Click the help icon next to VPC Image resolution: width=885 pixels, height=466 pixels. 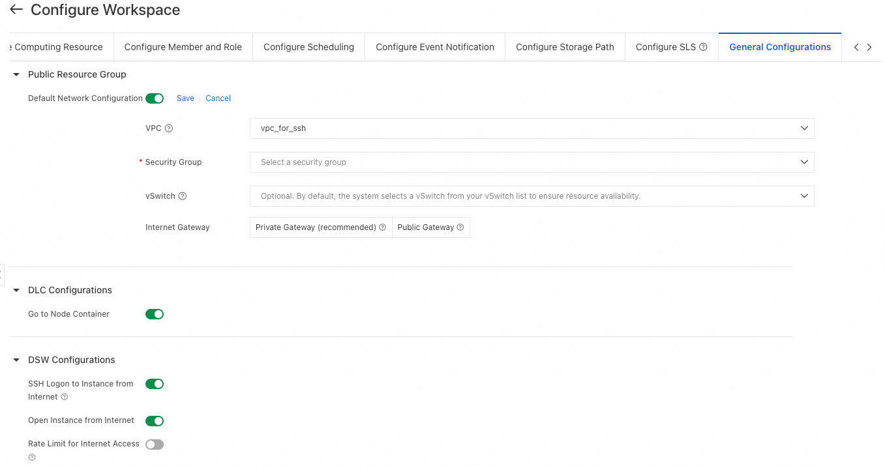(x=169, y=128)
